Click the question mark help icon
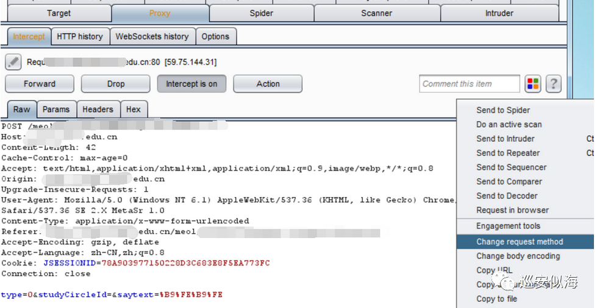Screen dimensions: 597x308 pyautogui.click(x=554, y=83)
